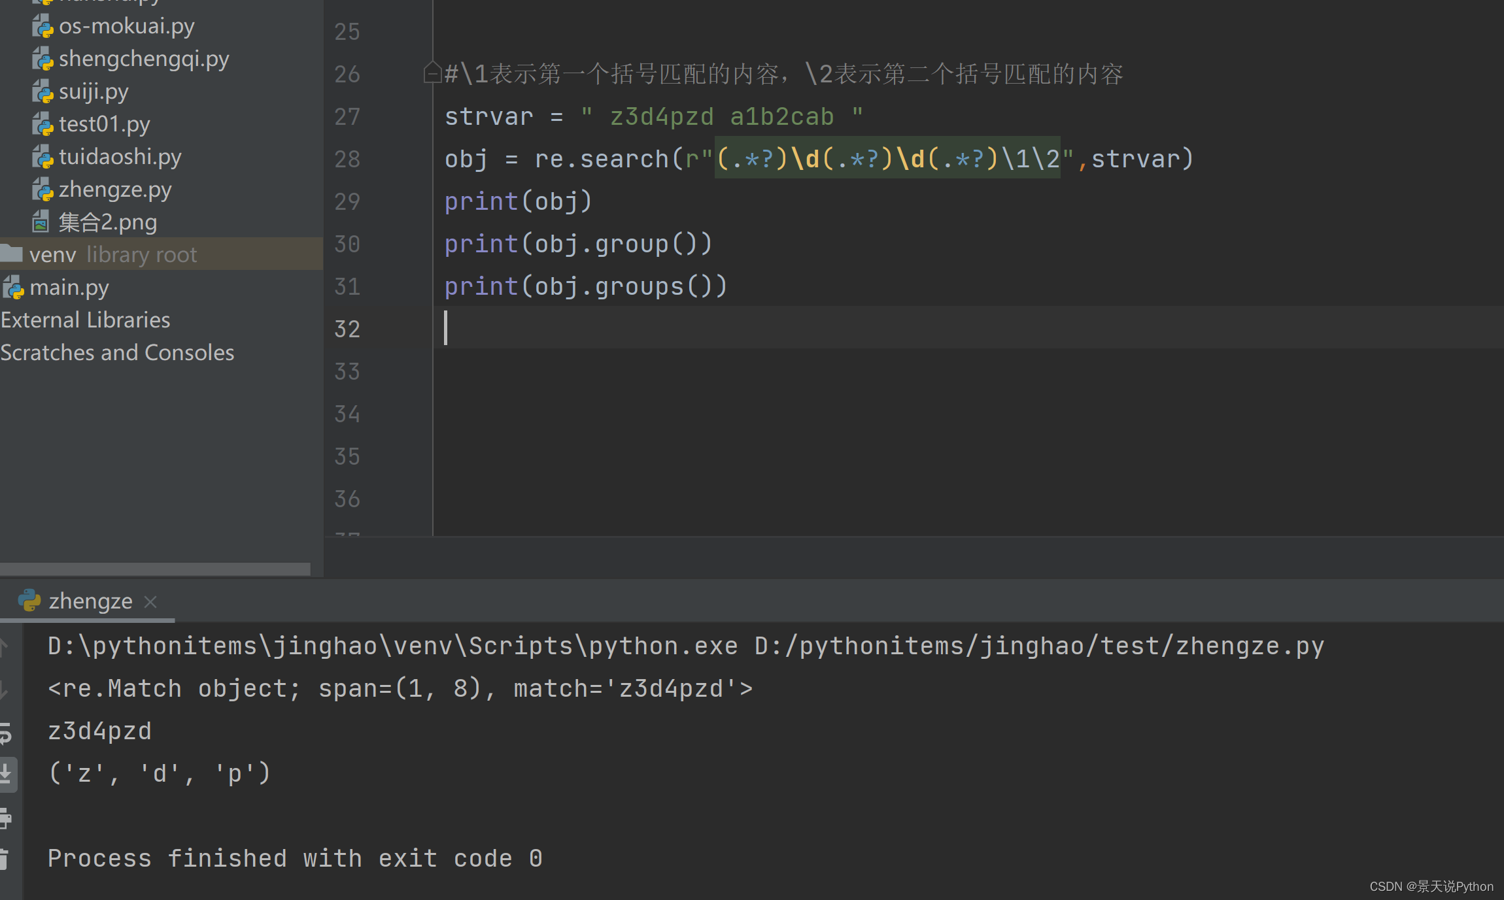
Task: Click print(obj.groups()) on line 31
Action: click(x=587, y=286)
